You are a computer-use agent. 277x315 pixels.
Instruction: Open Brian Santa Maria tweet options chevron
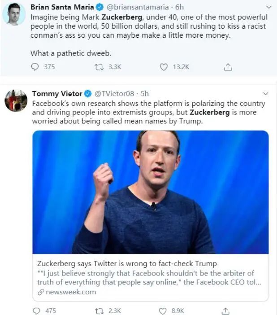point(268,7)
